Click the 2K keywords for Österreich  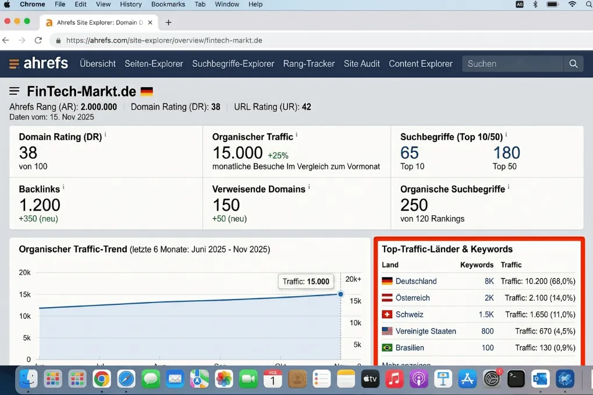tap(489, 298)
